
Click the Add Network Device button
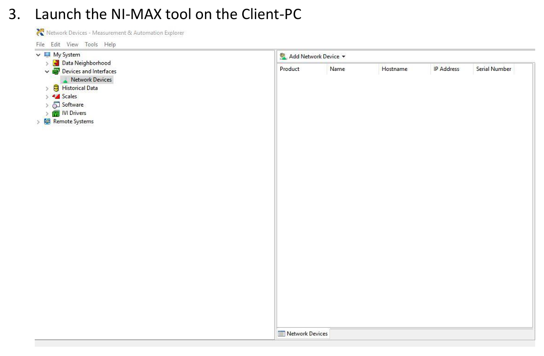pos(313,57)
